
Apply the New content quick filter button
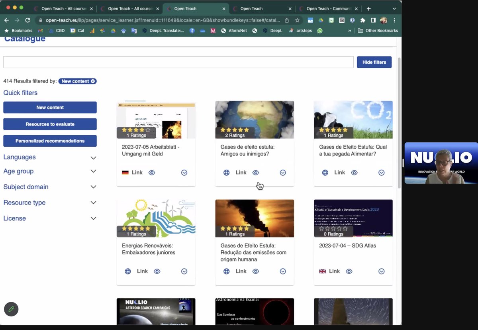[x=50, y=108]
